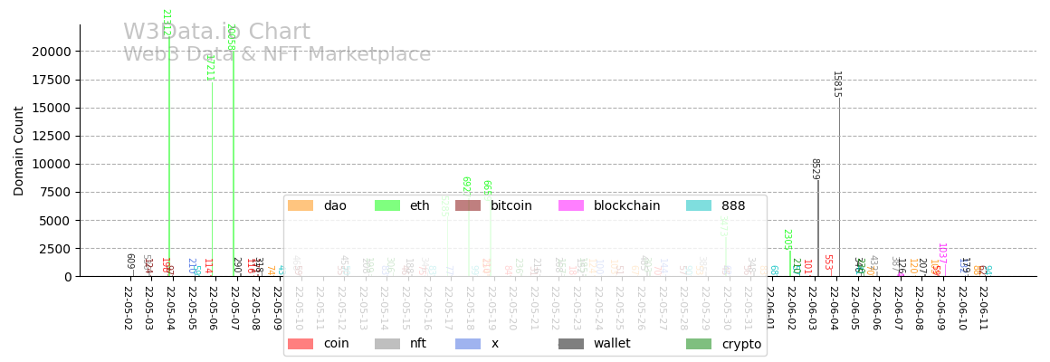Select the 22-06-11 date tick label

tap(983, 309)
